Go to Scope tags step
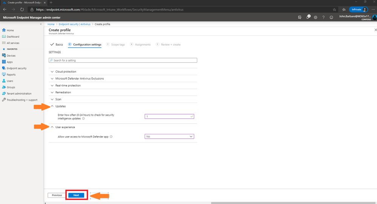 115,44
